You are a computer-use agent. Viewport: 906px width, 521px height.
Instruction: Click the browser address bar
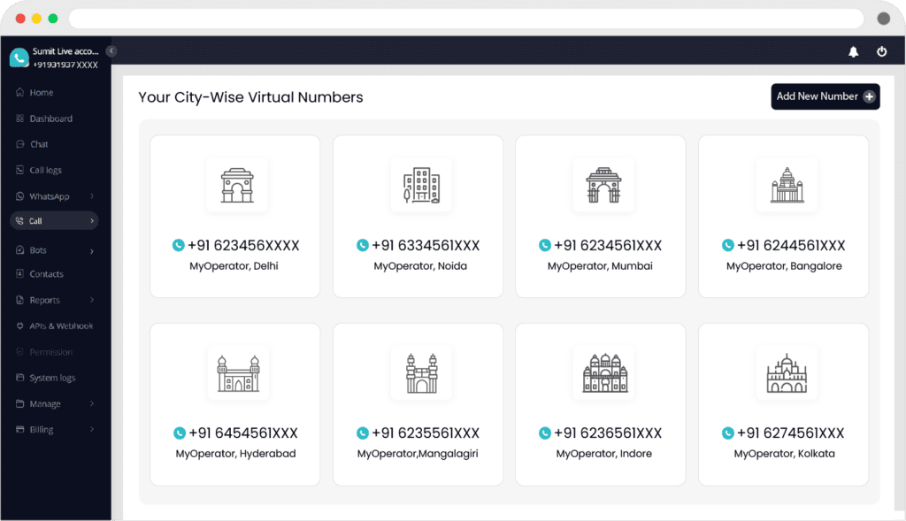pyautogui.click(x=466, y=19)
